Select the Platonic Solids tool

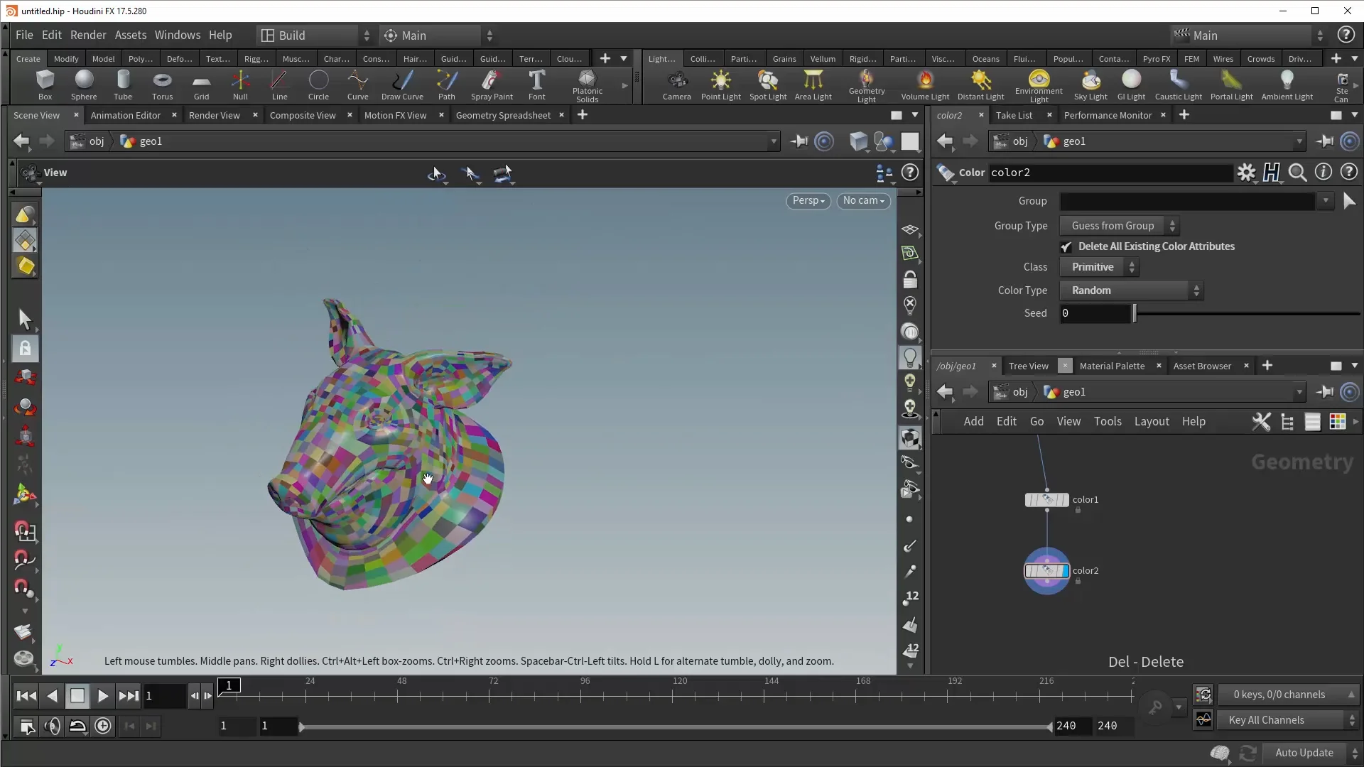(587, 85)
